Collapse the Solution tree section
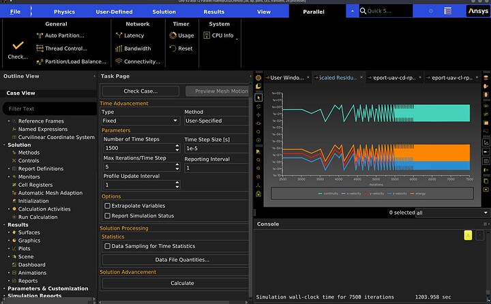Viewport: 491px width, 304px height. (4, 145)
